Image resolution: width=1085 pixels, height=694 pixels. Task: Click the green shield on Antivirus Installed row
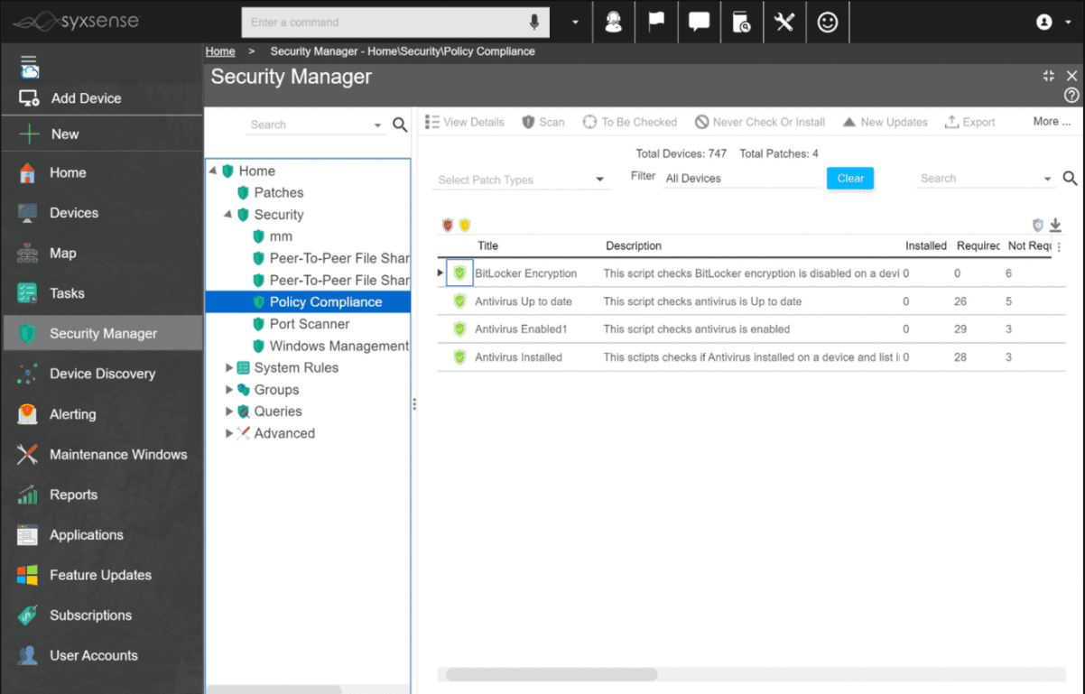[x=459, y=357]
